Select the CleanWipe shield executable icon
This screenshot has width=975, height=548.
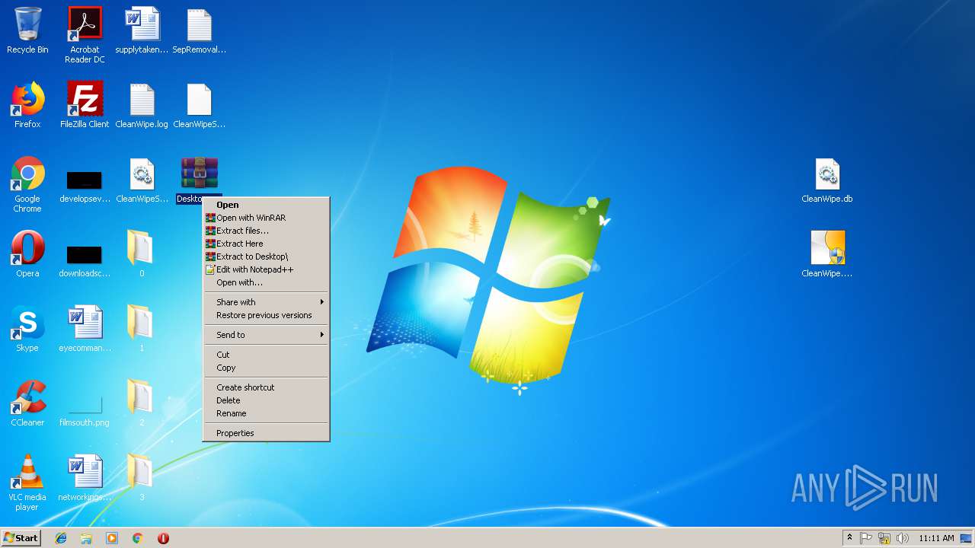point(827,254)
